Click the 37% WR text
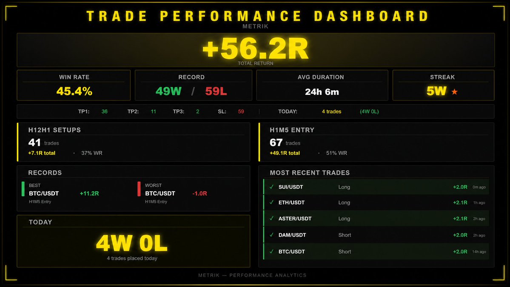Viewport: 510px width, 287px height. point(92,153)
